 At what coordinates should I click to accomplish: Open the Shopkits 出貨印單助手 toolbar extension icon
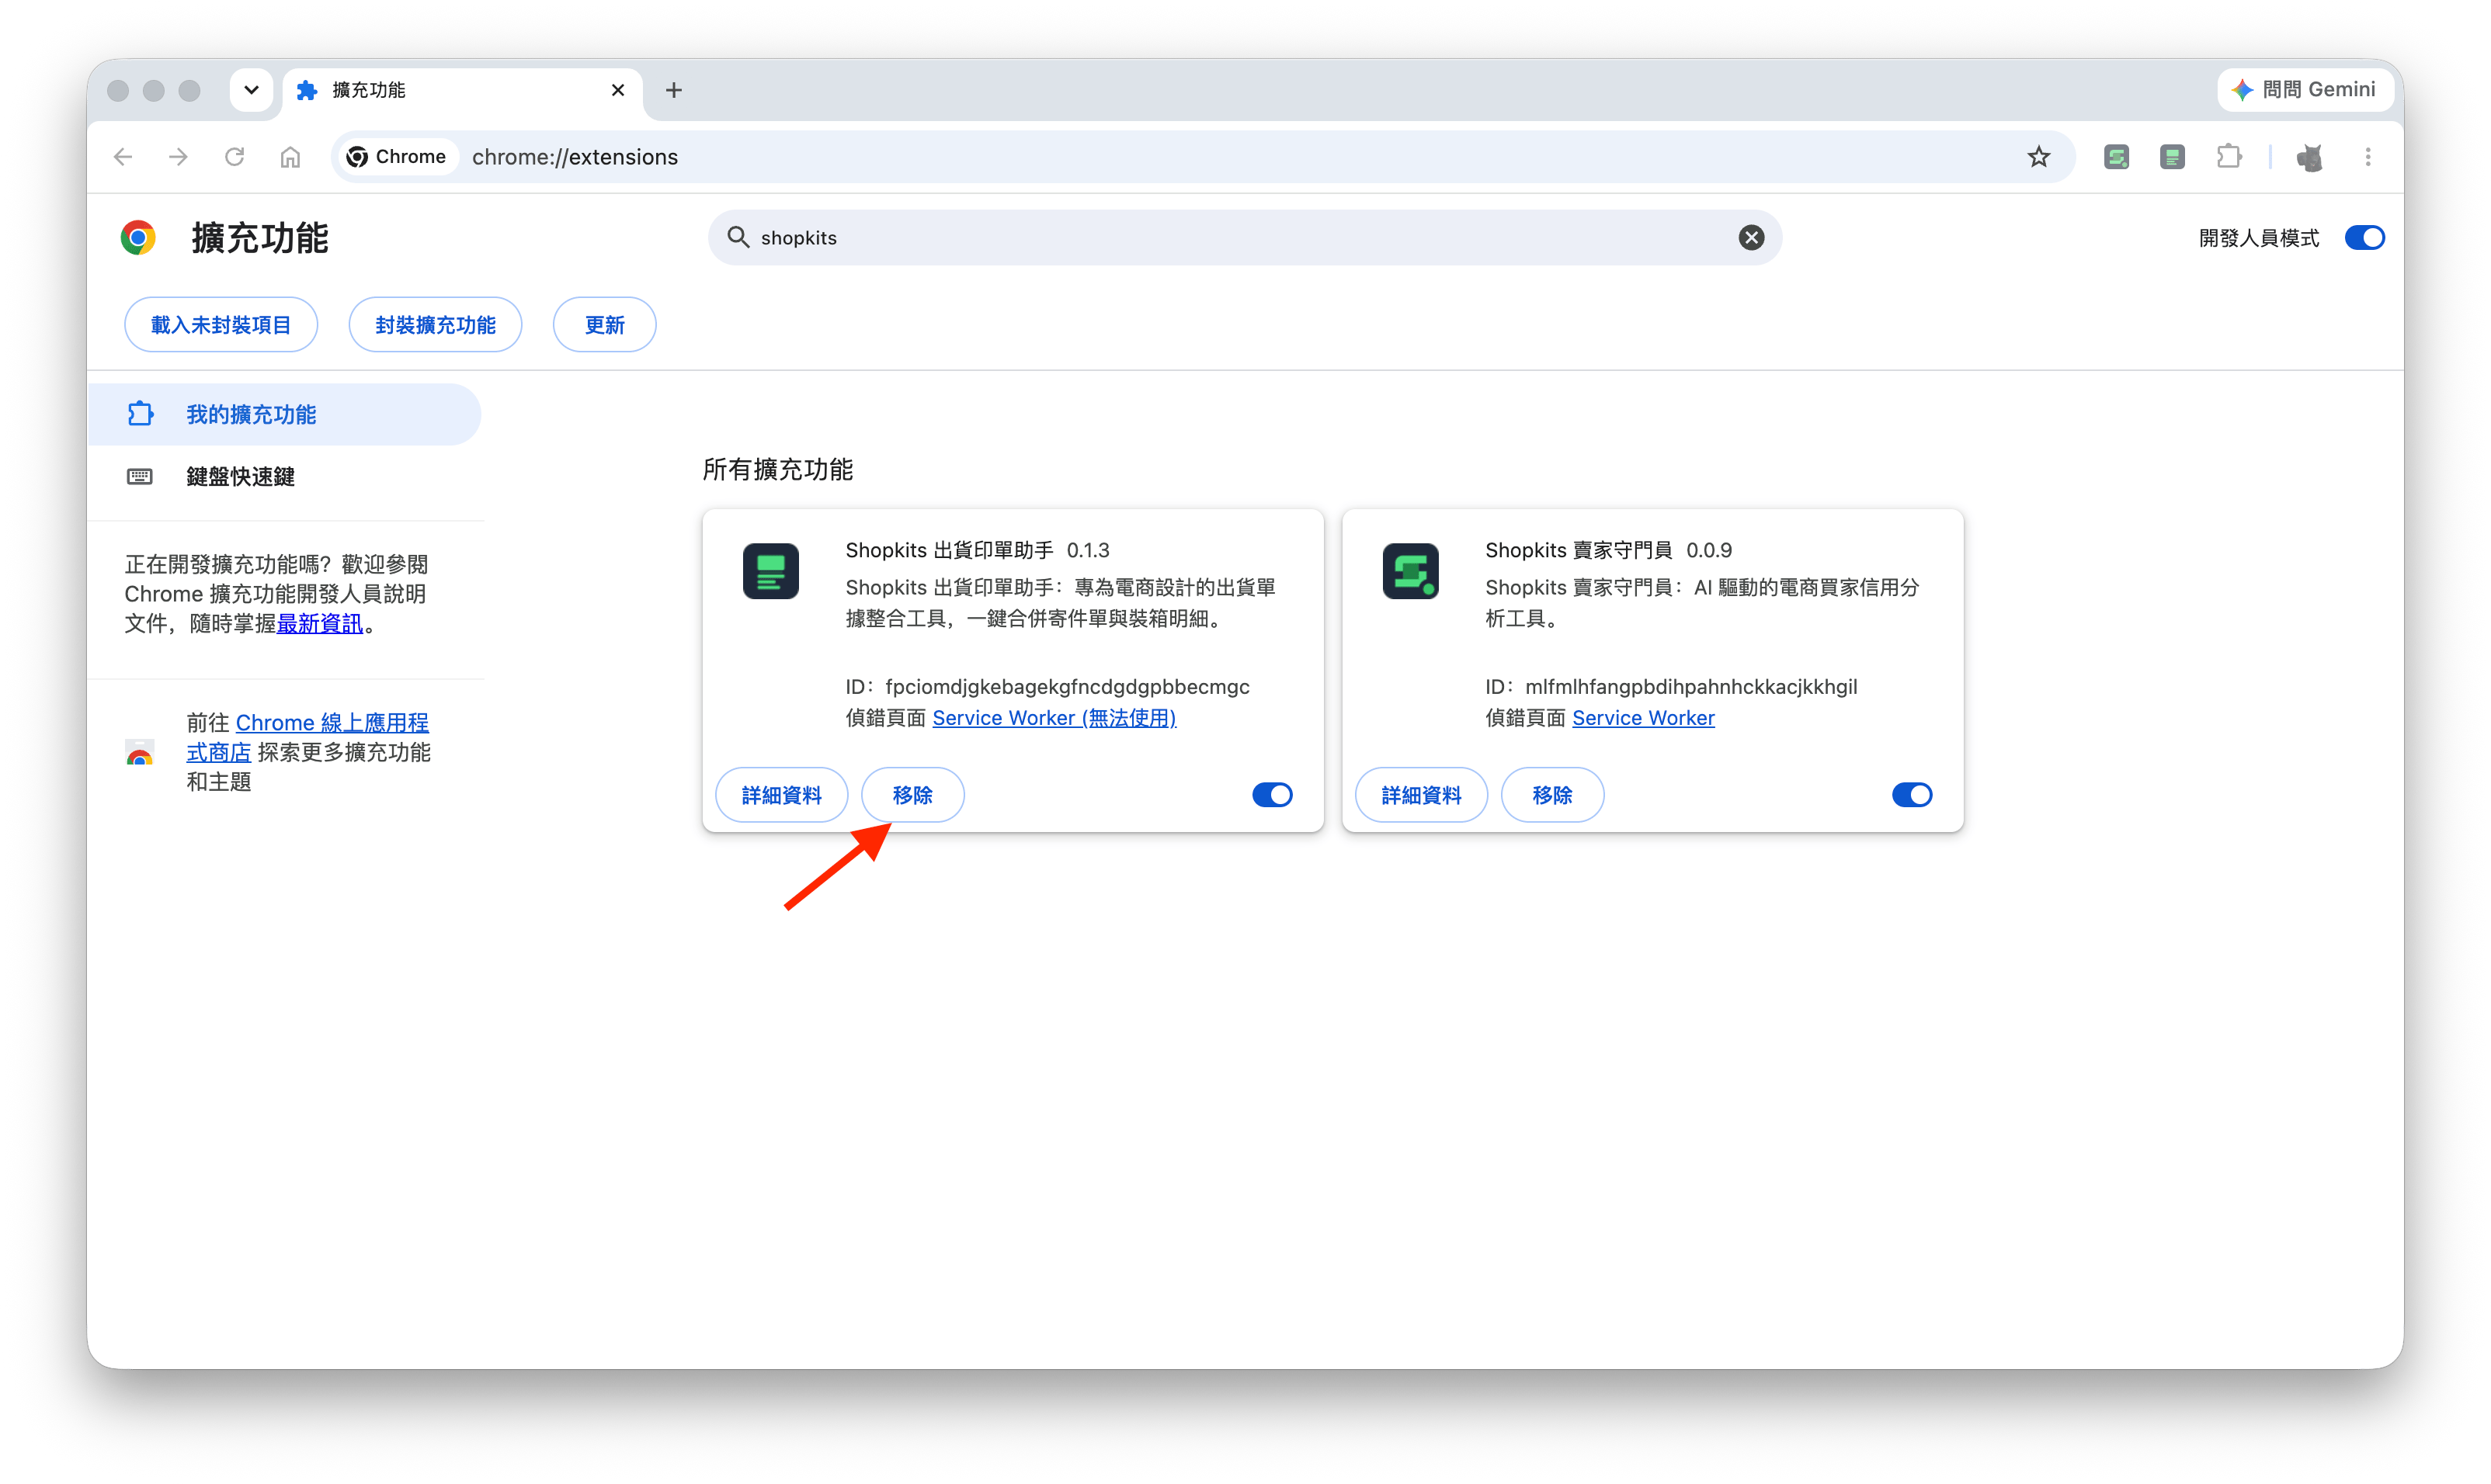point(2172,157)
